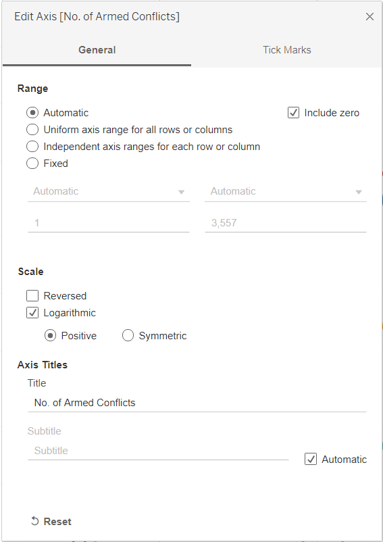Open the right Automatic range-end dropdown
This screenshot has height=542, width=383.
click(285, 191)
